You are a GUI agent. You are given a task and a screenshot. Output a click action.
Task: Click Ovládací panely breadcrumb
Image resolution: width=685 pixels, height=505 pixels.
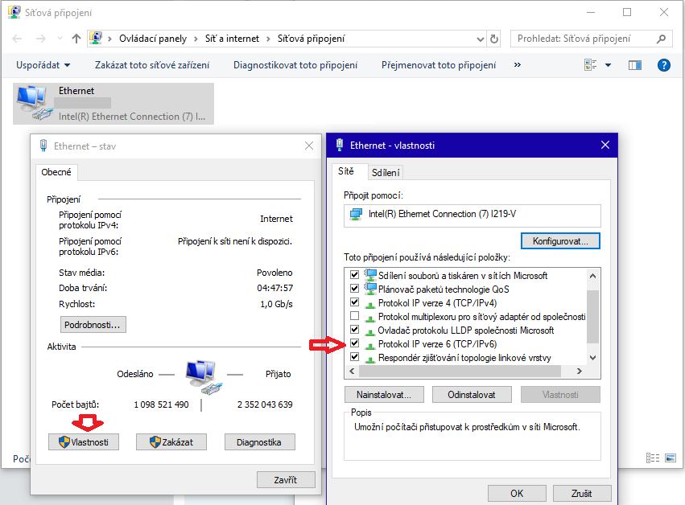[x=153, y=39]
